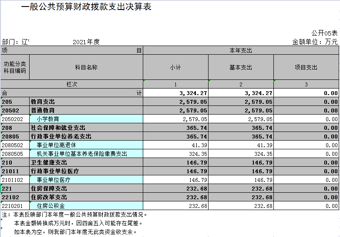The image size is (340, 237).
Task: Click 事业单位离退休 小计 value 41.39
Action: [x=175, y=145]
